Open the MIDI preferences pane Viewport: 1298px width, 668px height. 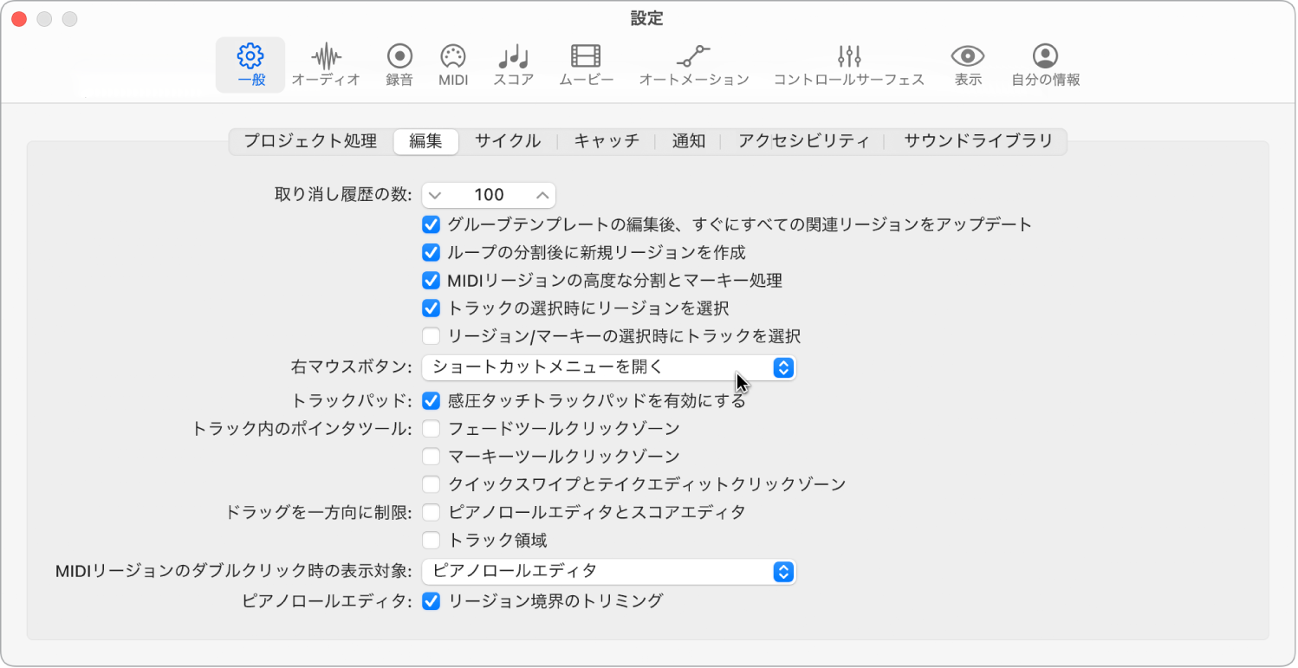click(453, 64)
